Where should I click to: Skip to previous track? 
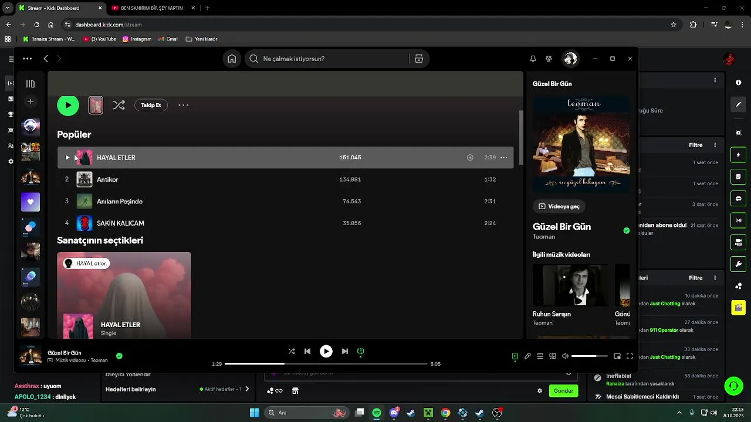[307, 352]
